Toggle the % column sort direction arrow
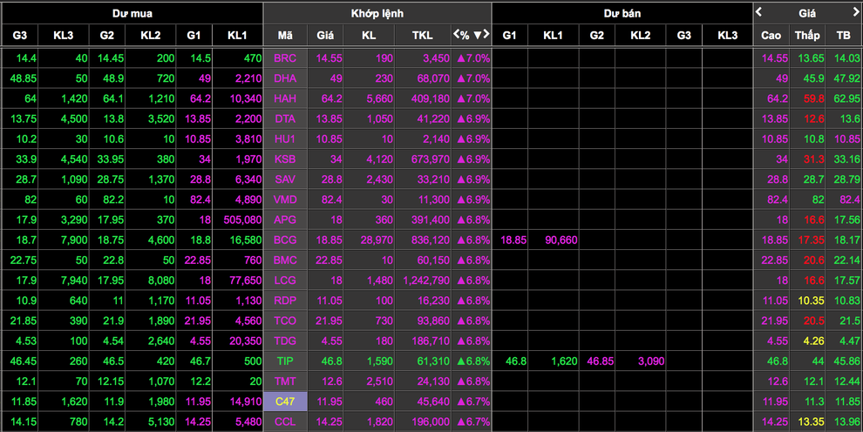 click(477, 36)
